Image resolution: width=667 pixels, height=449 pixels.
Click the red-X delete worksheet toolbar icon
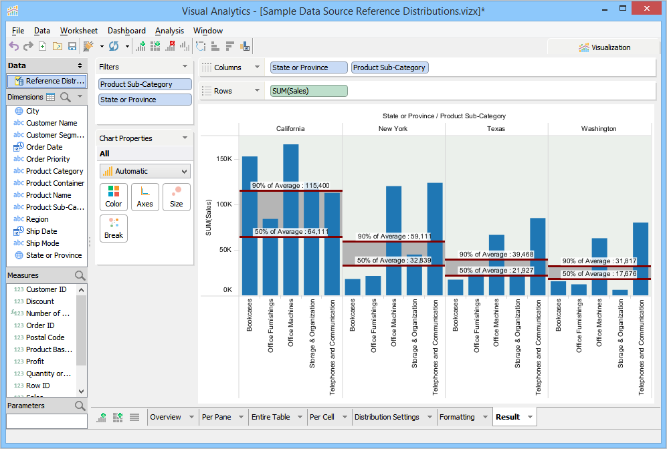[170, 46]
